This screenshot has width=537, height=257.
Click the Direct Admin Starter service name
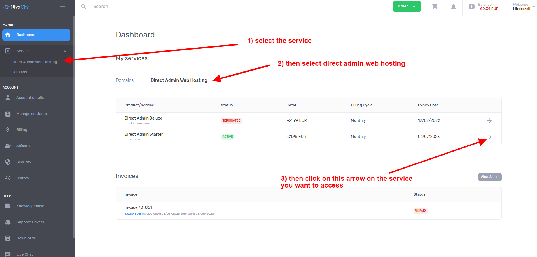click(144, 134)
